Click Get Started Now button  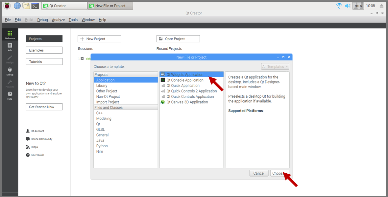(x=44, y=107)
